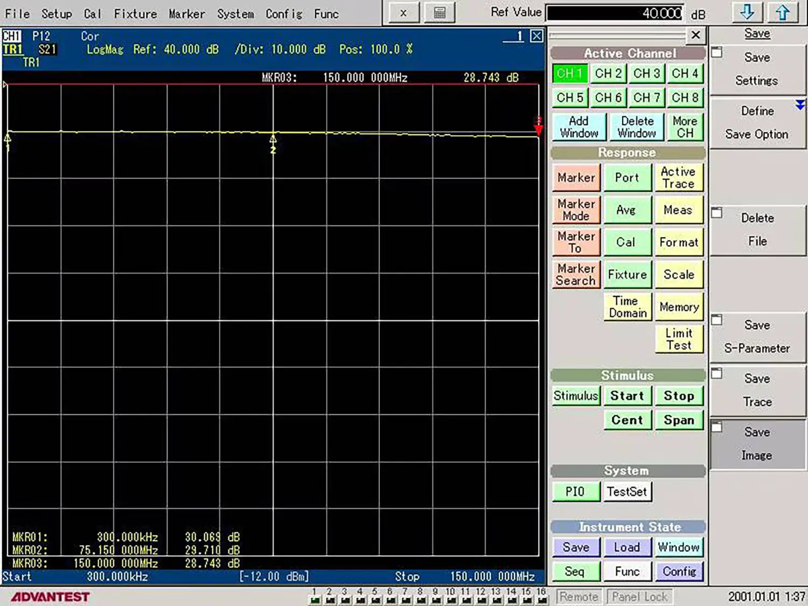Click the More CH button
The image size is (808, 606).
point(685,127)
